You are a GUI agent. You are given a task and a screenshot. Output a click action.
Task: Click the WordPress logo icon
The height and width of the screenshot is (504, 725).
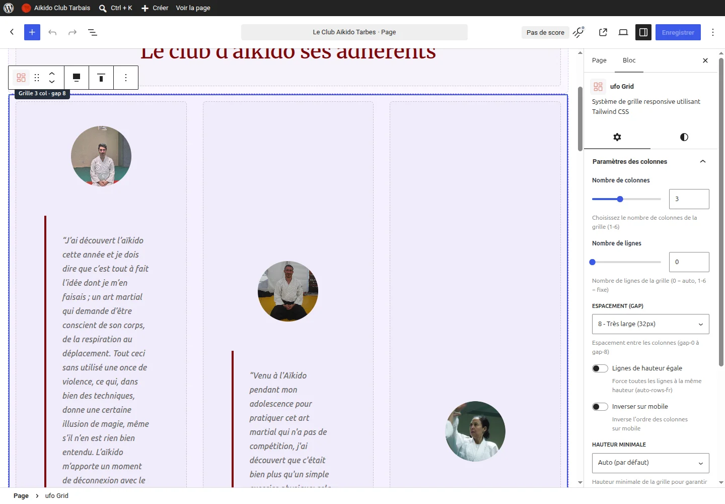click(x=9, y=8)
